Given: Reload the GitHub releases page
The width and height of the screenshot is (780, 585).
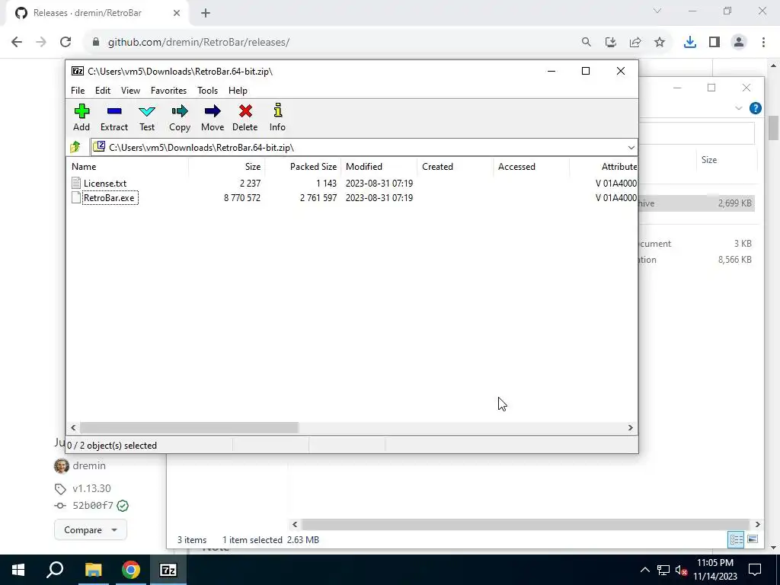Looking at the screenshot, I should coord(66,43).
